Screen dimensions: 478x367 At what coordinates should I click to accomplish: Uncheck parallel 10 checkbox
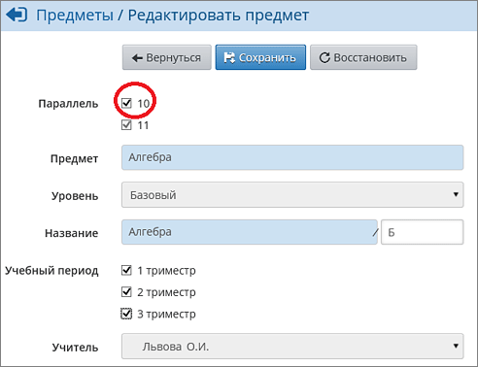pos(126,103)
